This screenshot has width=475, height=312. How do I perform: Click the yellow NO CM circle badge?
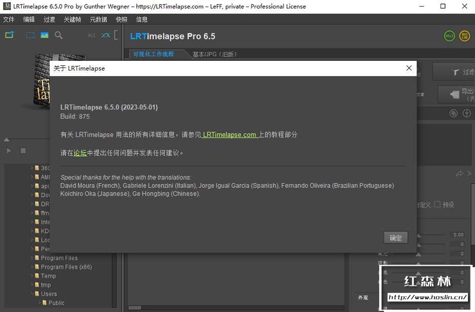click(x=464, y=36)
